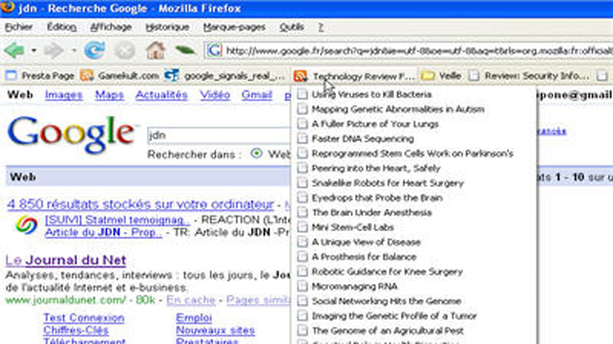Open the Affichage menu
Viewport: 613px width, 344px height.
click(111, 27)
